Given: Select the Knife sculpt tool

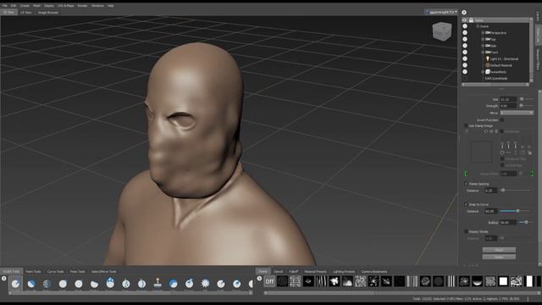Looking at the screenshot, I should [220, 284].
